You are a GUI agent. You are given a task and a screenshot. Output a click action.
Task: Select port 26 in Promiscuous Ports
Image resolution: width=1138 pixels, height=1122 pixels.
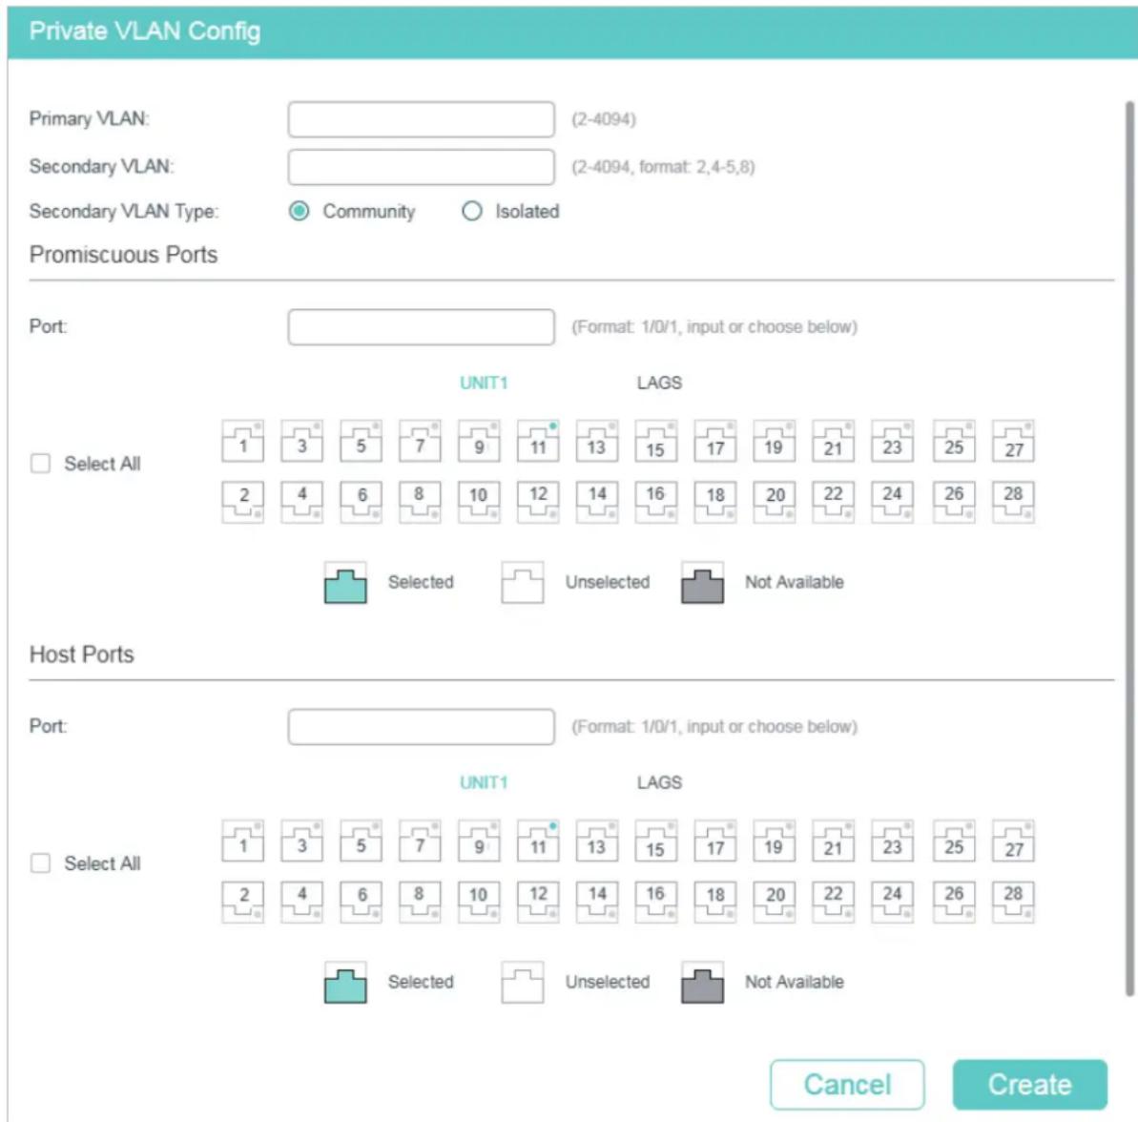954,502
